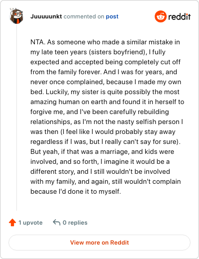199x259 pixels.
Task: Click the line starting "relationships, as I'm not"
Action: coord(107,122)
